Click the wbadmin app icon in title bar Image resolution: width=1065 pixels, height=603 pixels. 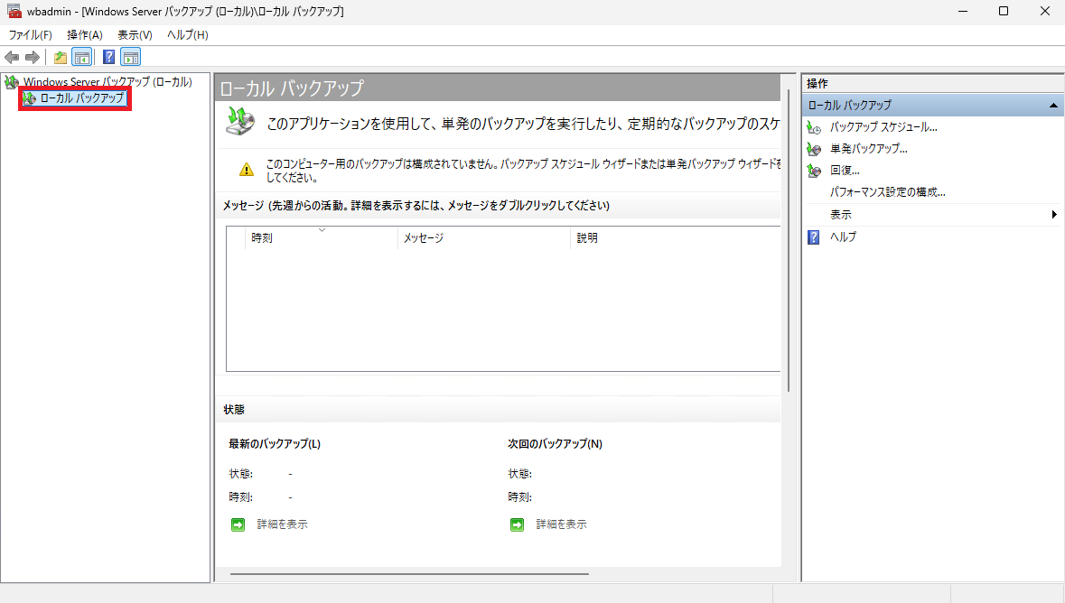(x=14, y=11)
